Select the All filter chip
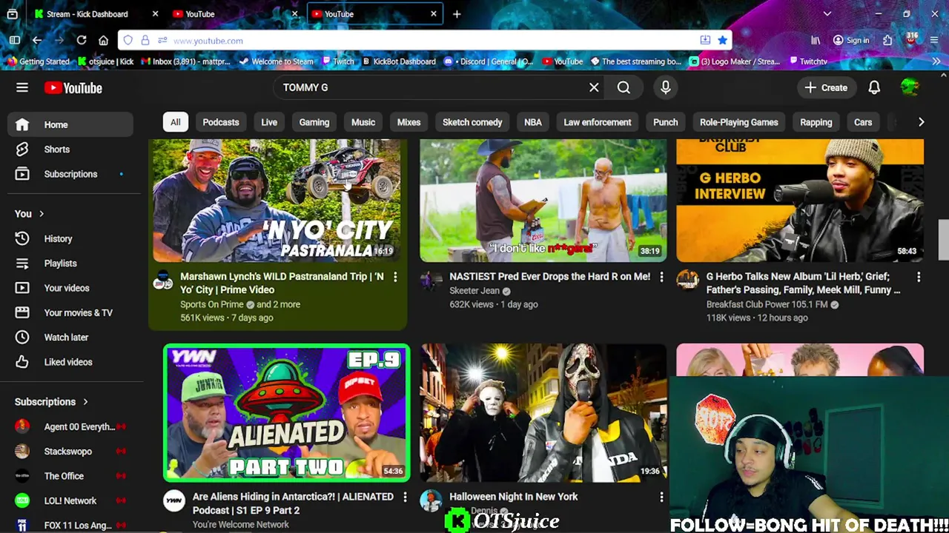949x533 pixels. click(176, 122)
